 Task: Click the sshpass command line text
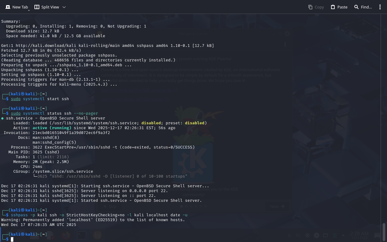[x=99, y=215]
